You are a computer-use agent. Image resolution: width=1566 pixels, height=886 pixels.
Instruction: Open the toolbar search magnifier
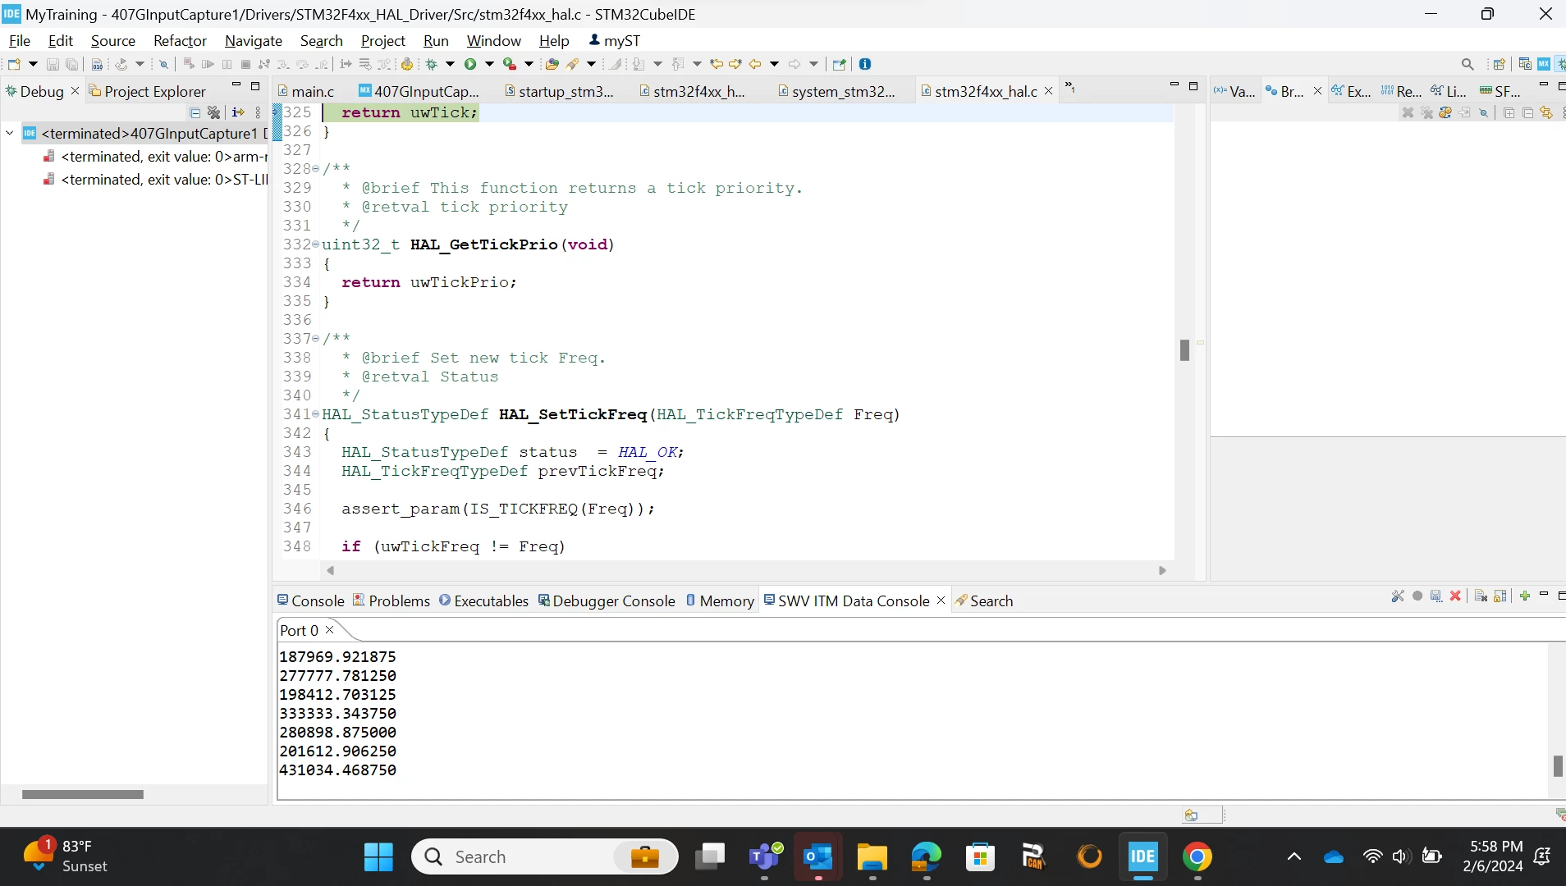1468,64
